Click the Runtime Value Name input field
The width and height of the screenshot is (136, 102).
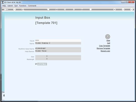58,48
